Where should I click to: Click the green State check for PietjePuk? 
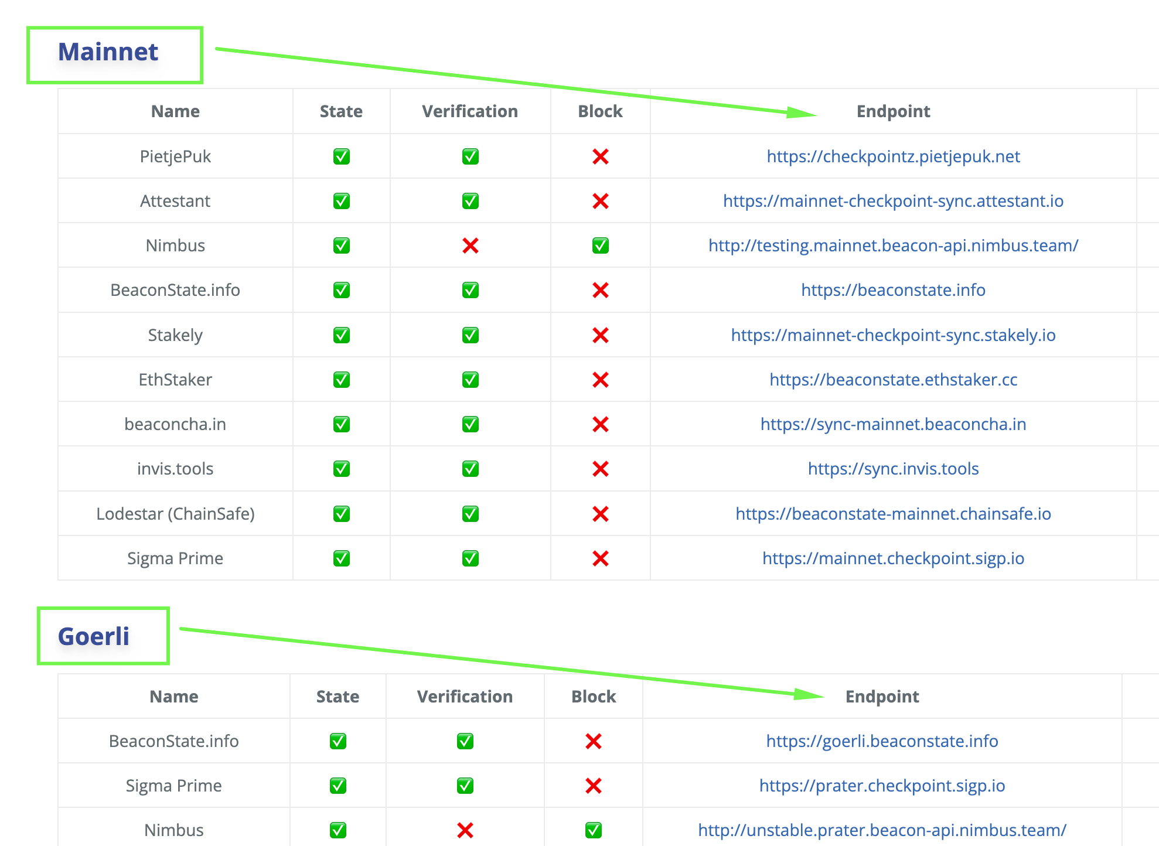[x=342, y=156]
